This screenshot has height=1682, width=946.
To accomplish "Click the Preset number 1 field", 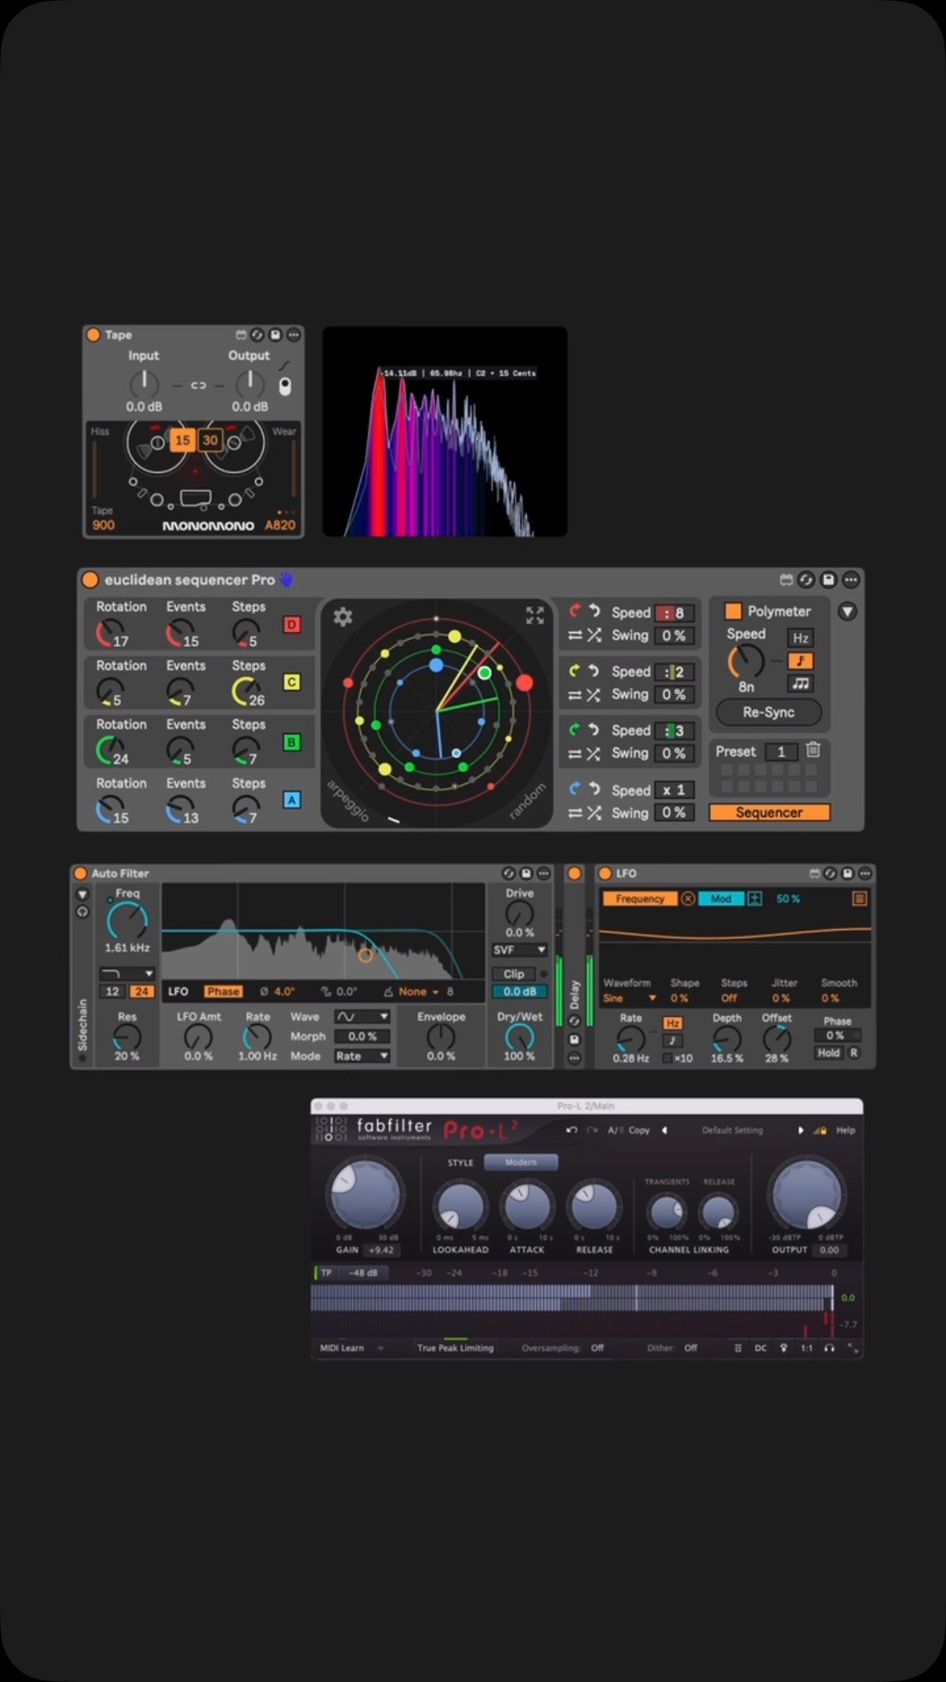I will (x=781, y=751).
